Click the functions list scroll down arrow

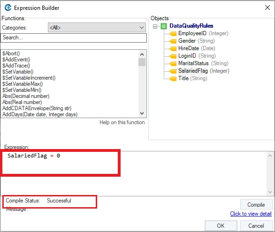coord(142,113)
